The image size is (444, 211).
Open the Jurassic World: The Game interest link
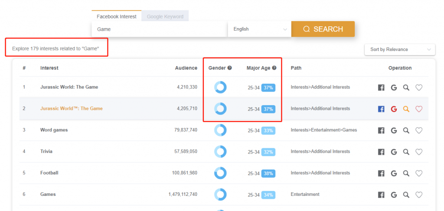[x=69, y=87]
